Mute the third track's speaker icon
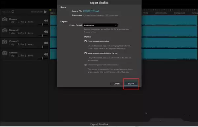 (x=46, y=43)
